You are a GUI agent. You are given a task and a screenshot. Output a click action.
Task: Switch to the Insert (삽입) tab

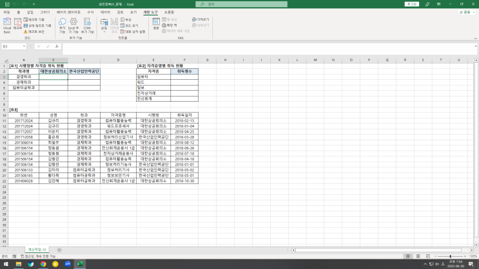click(x=30, y=12)
